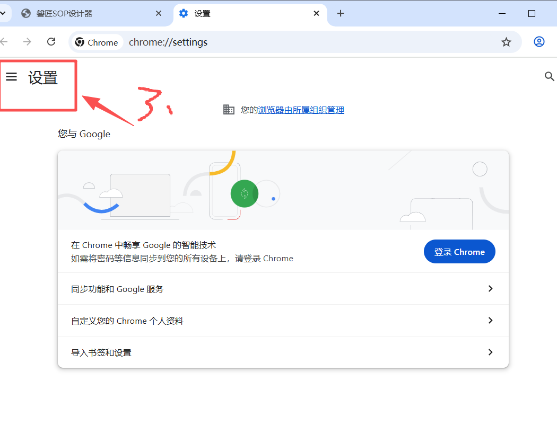The height and width of the screenshot is (434, 557).
Task: Click the globe favicon on 磐匠SOP设计器 tab
Action: point(26,13)
